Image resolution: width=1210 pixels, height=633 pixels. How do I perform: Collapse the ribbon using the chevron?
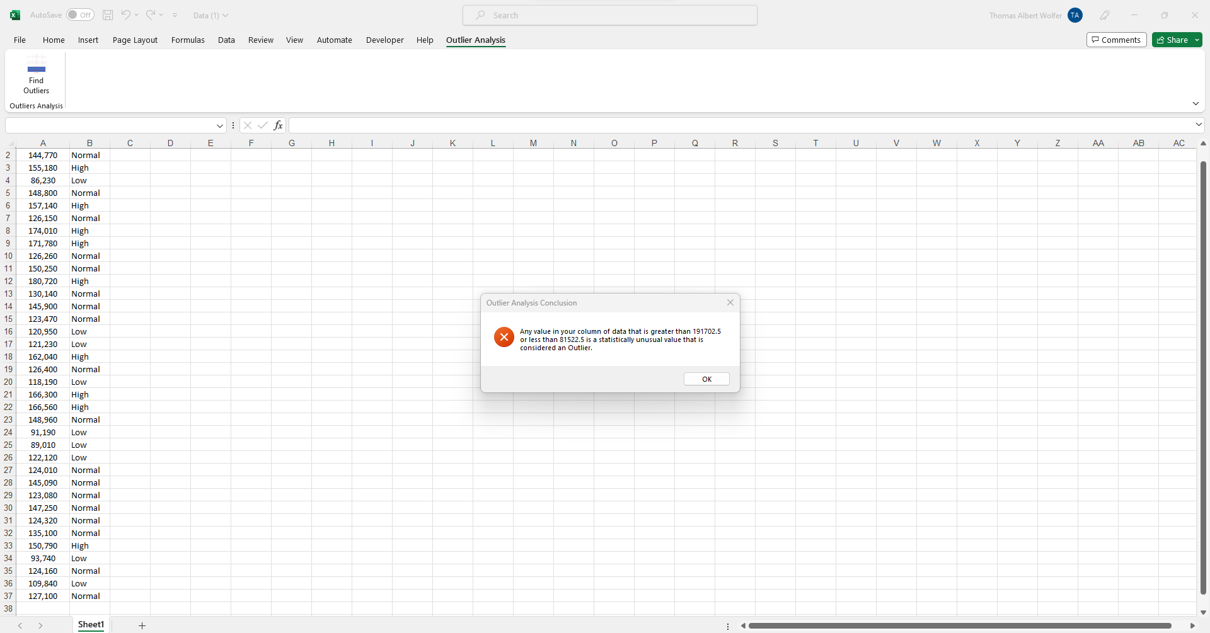1196,103
